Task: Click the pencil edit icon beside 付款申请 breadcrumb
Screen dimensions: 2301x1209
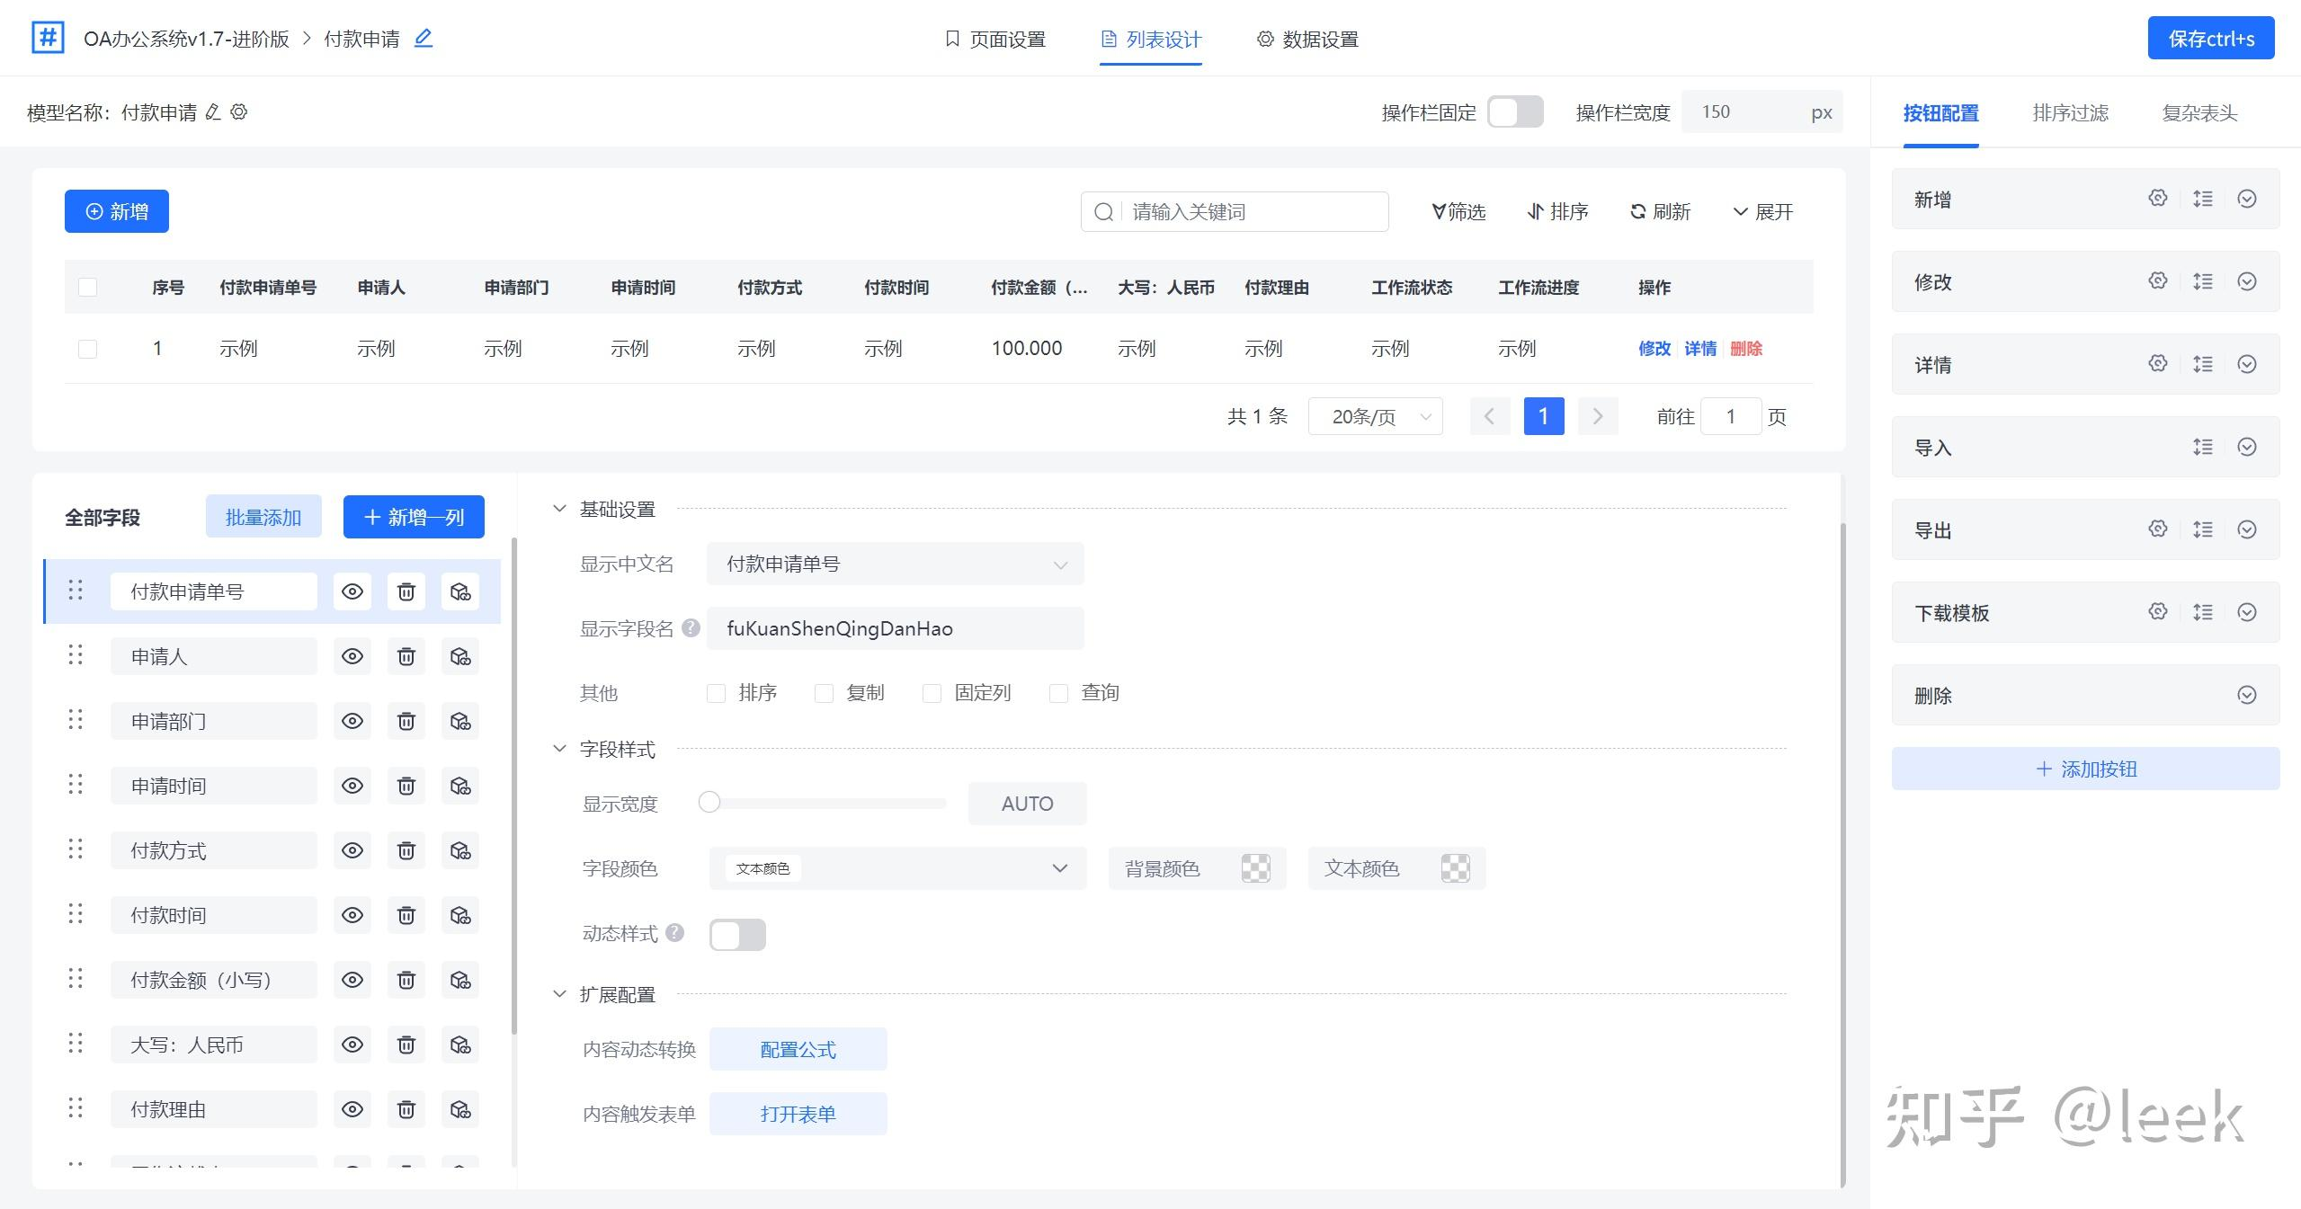Action: (424, 38)
